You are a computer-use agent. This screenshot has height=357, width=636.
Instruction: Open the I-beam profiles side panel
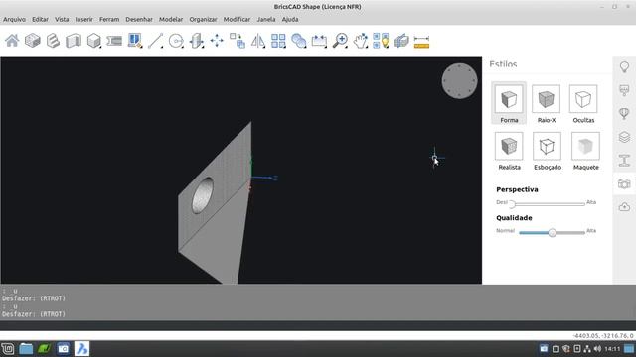click(x=624, y=161)
